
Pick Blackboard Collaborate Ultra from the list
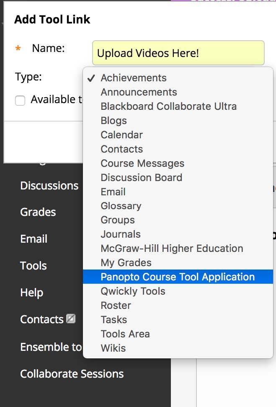[168, 106]
